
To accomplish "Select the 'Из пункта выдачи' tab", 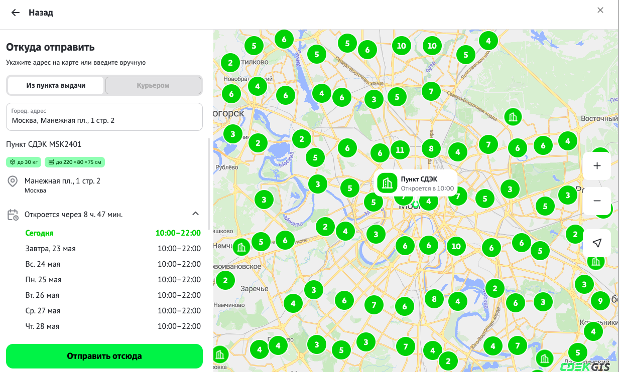I will (x=56, y=85).
